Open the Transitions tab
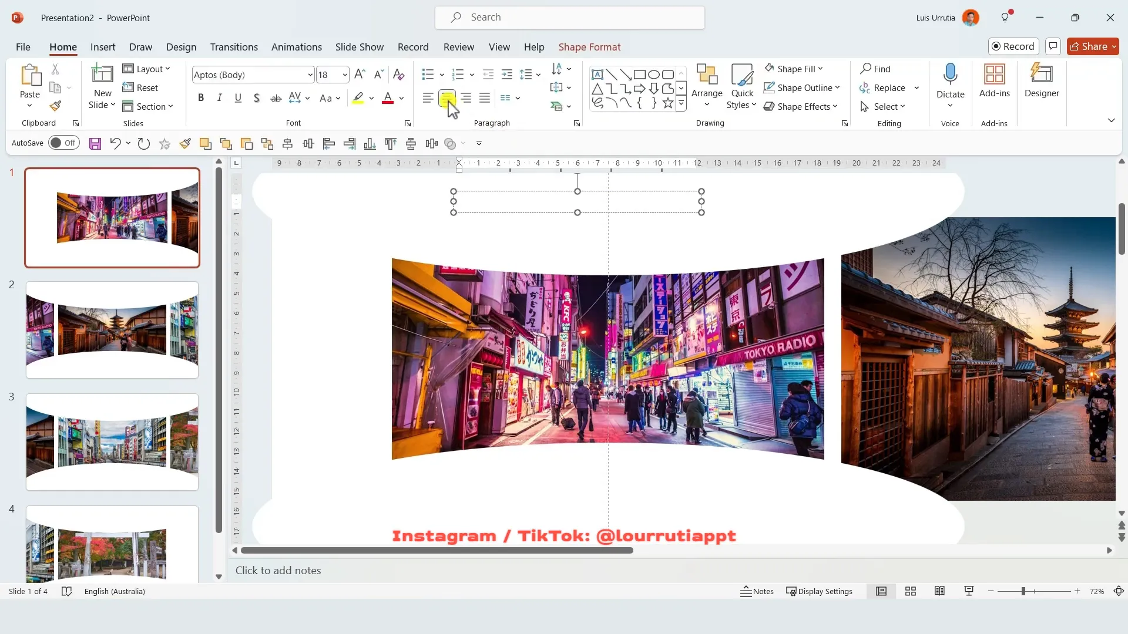1128x634 pixels. (234, 47)
